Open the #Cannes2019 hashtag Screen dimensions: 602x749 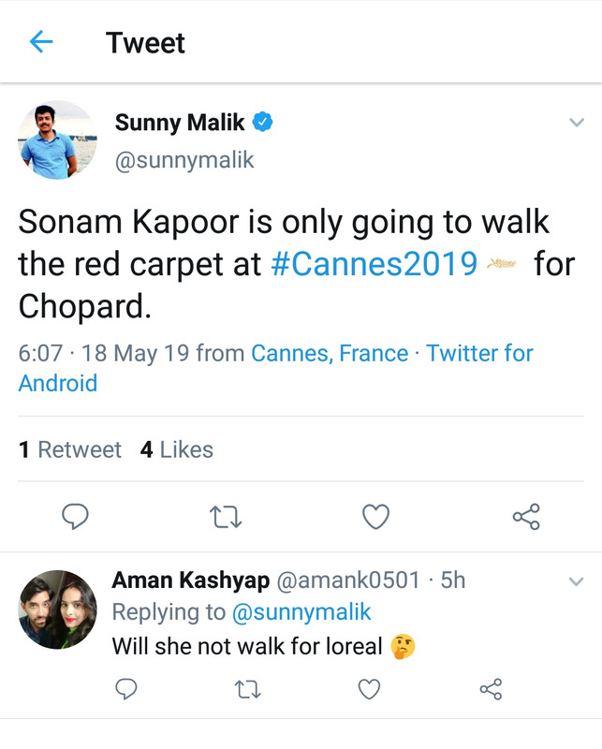(x=374, y=264)
